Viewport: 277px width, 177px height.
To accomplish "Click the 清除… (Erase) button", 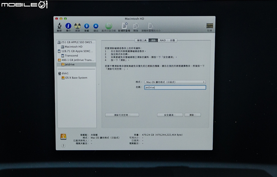I will click(x=193, y=115).
